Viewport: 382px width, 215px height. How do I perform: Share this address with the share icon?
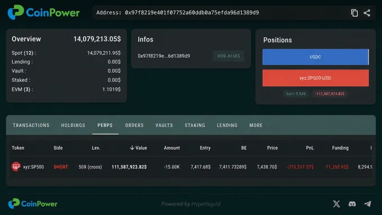click(x=367, y=13)
